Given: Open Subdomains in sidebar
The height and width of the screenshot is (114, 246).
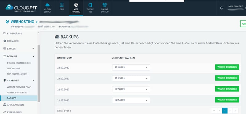Looking at the screenshot, I should click(13, 69).
